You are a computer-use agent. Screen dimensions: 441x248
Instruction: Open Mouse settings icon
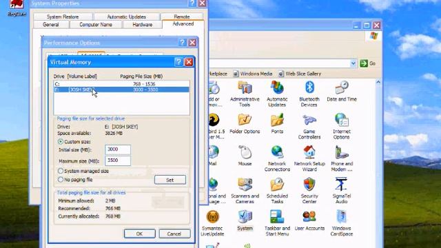[x=245, y=152]
